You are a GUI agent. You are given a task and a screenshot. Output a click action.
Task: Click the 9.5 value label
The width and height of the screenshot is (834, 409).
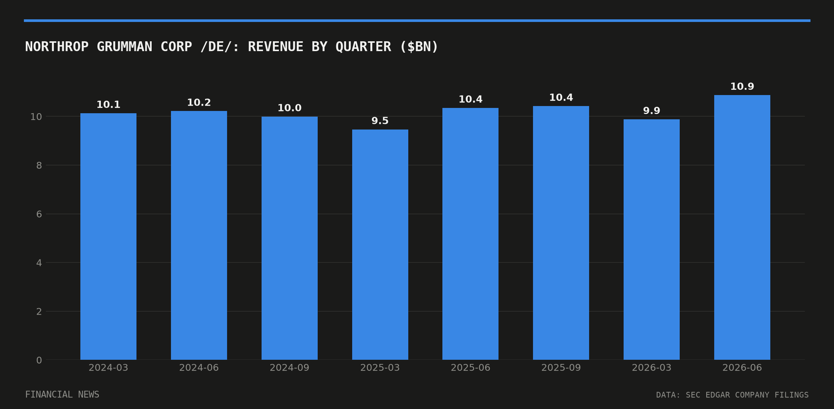(x=380, y=121)
